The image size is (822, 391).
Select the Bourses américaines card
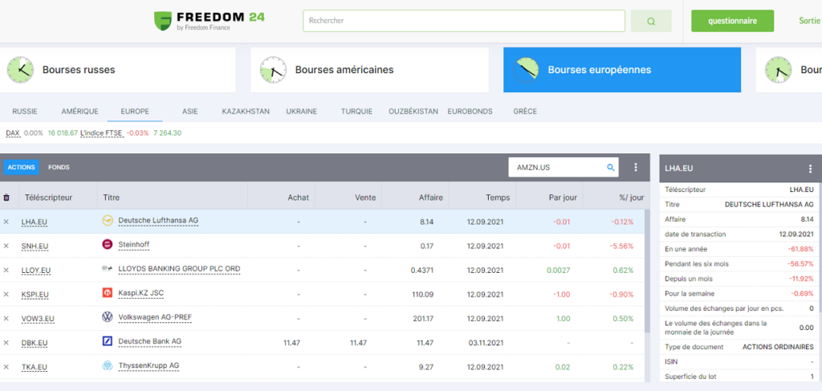tap(369, 70)
